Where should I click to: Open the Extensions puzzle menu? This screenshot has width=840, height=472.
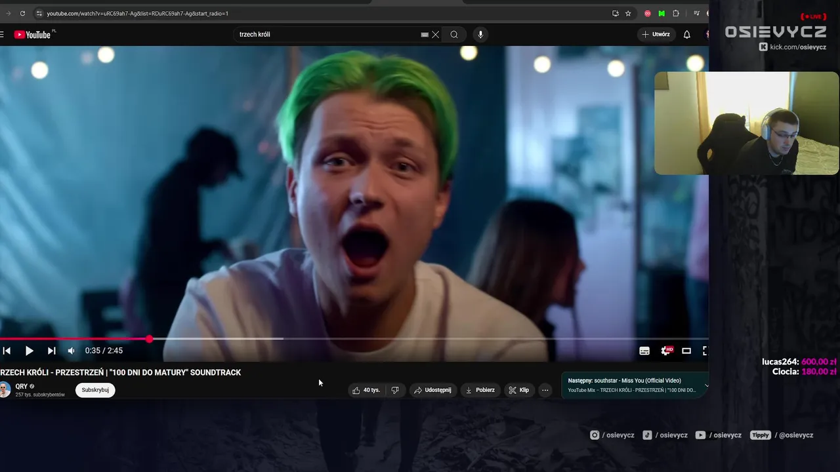point(676,13)
